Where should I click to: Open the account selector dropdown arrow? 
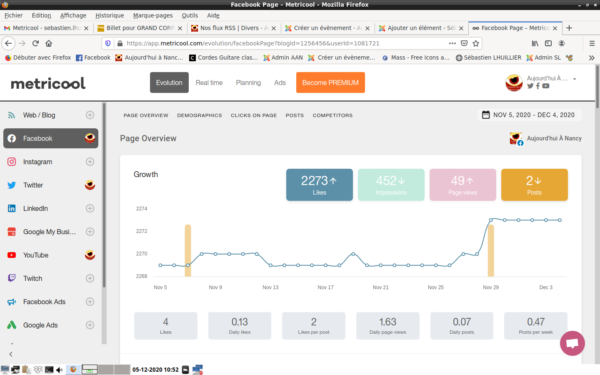(575, 79)
